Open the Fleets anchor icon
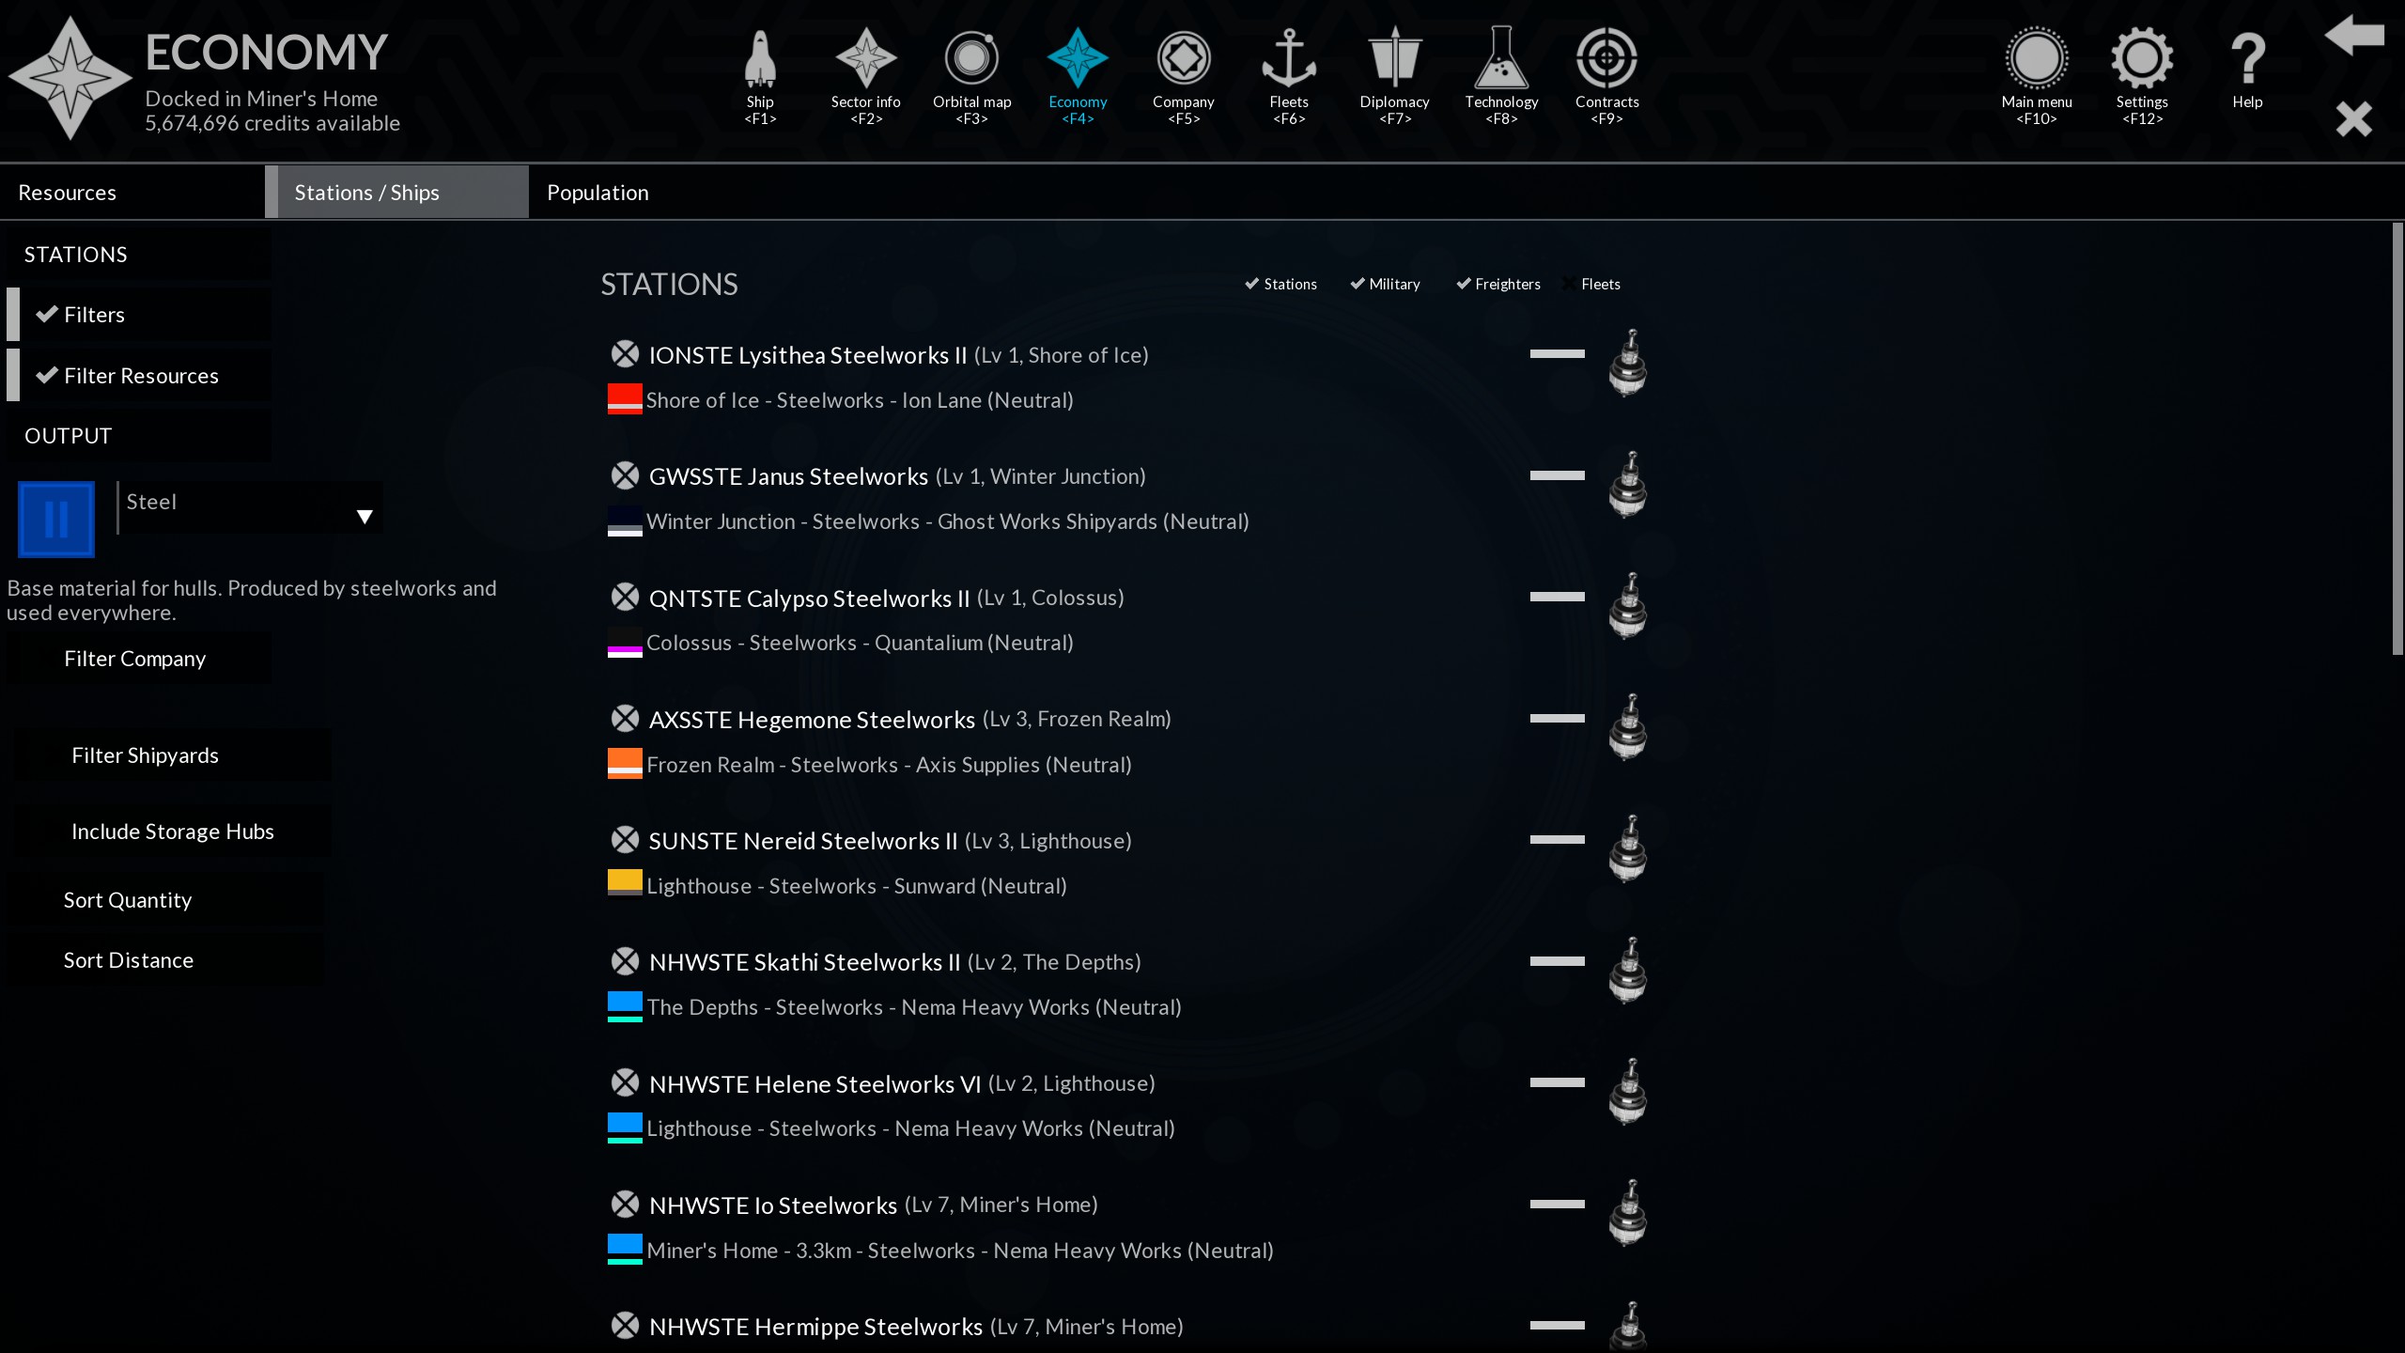The height and width of the screenshot is (1353, 2405). 1288,58
